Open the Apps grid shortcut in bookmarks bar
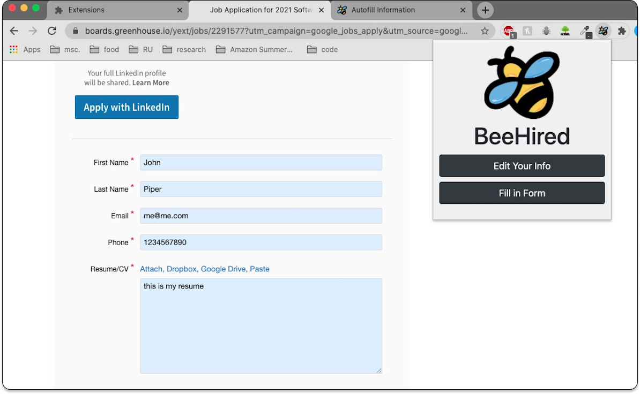 (25, 49)
